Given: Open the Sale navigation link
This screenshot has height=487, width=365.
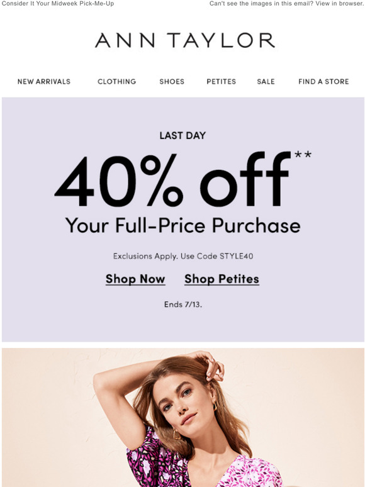Looking at the screenshot, I should click(x=266, y=82).
